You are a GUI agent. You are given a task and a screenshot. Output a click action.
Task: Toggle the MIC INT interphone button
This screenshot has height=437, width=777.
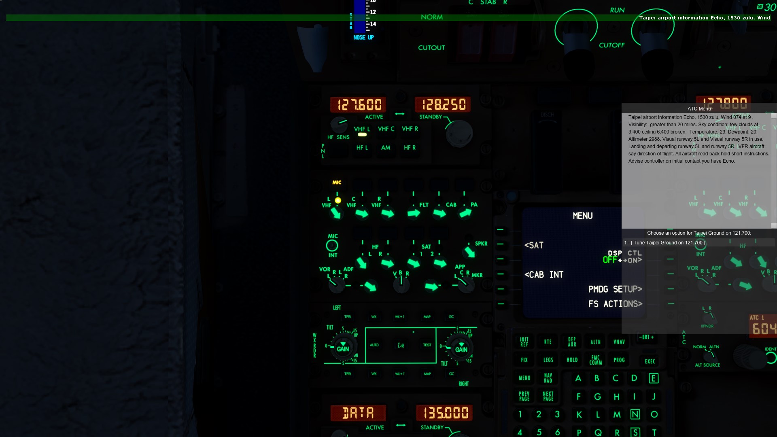332,246
